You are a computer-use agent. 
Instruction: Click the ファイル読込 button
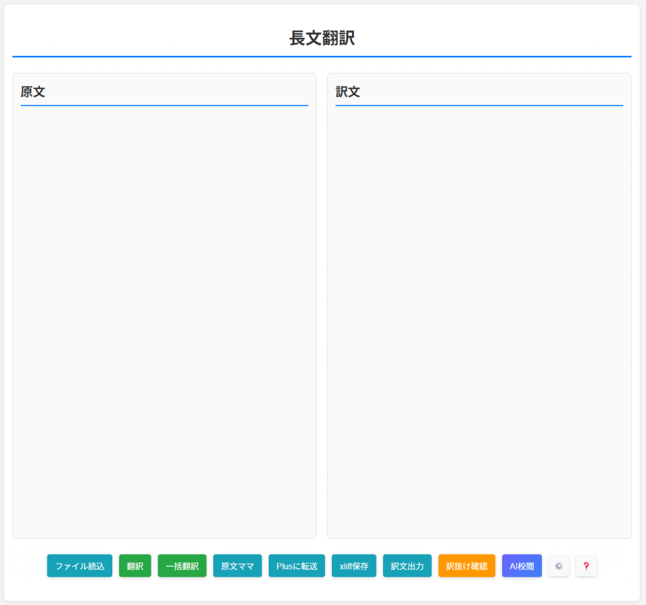[x=79, y=566]
